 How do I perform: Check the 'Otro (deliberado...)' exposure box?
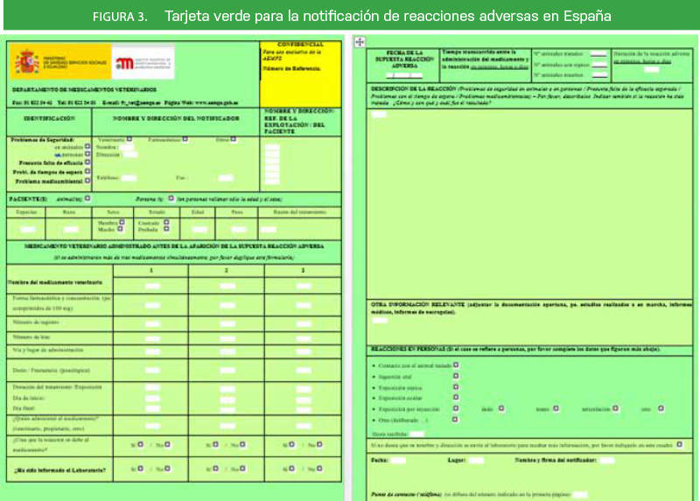point(455,420)
